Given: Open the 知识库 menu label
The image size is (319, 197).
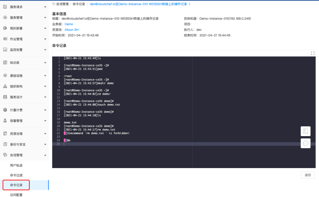Looking at the screenshot, I should pos(15,63).
